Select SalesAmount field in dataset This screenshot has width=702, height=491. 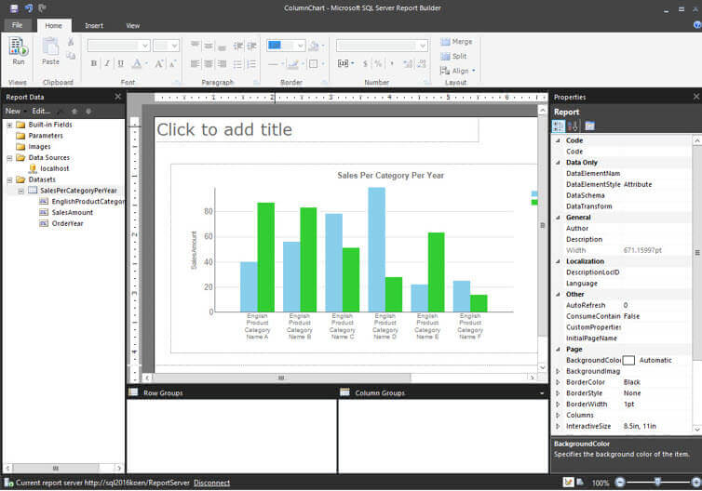point(72,213)
